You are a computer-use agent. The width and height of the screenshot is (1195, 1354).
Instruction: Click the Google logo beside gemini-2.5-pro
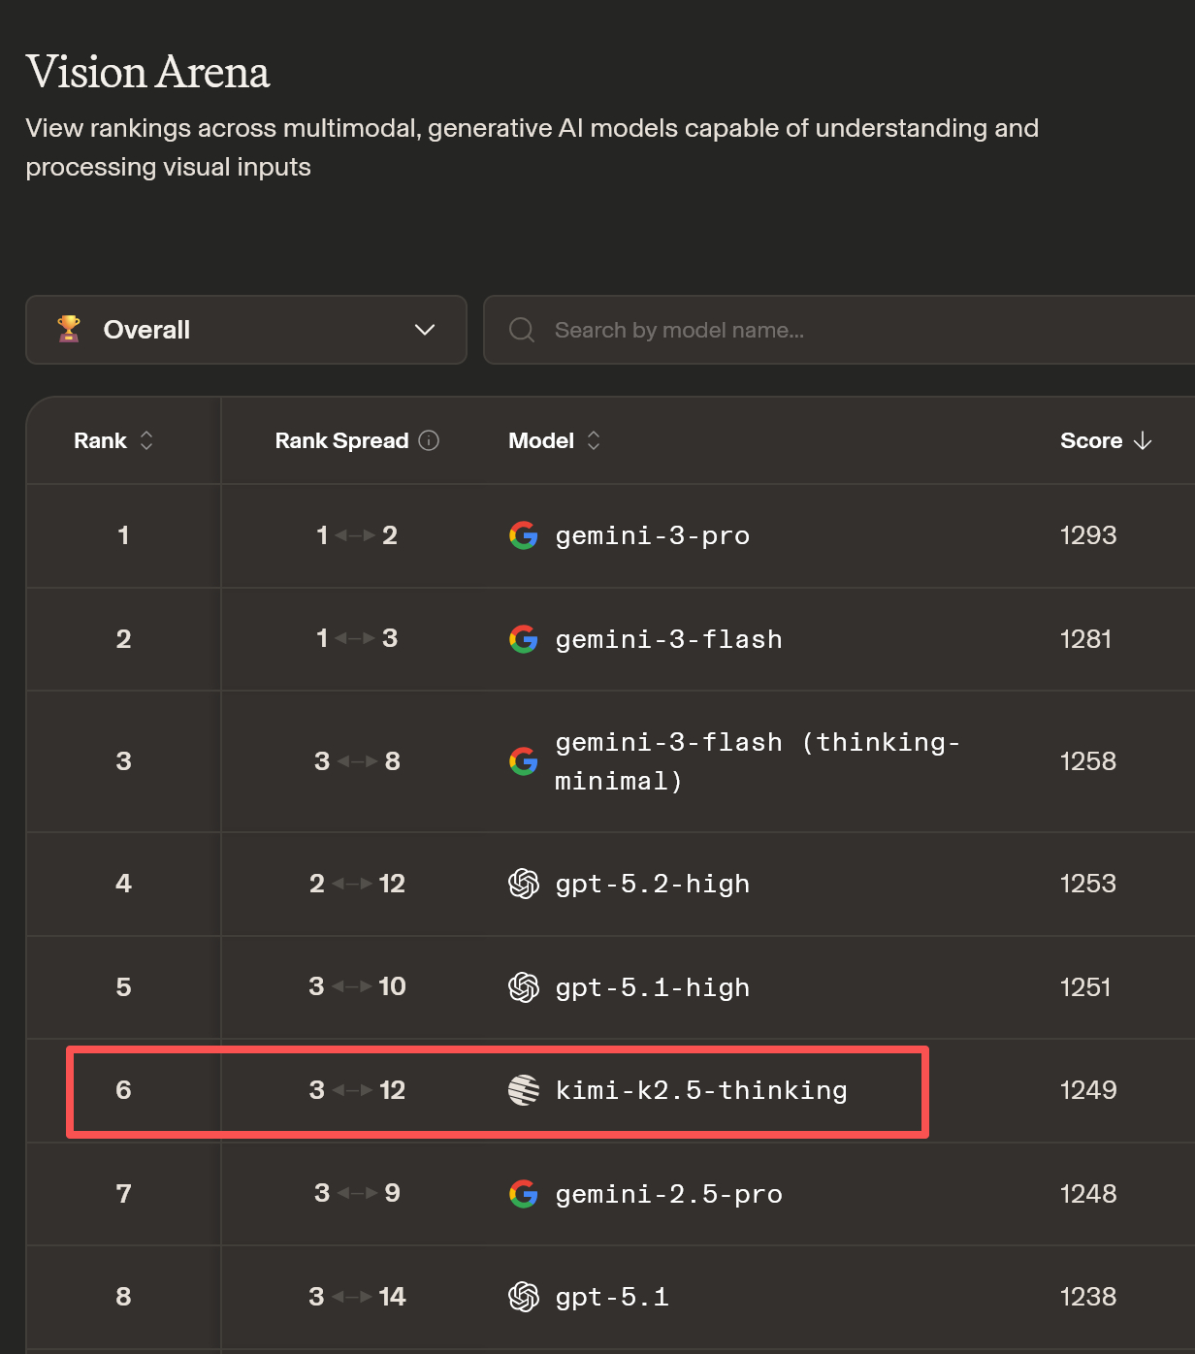(x=524, y=1194)
